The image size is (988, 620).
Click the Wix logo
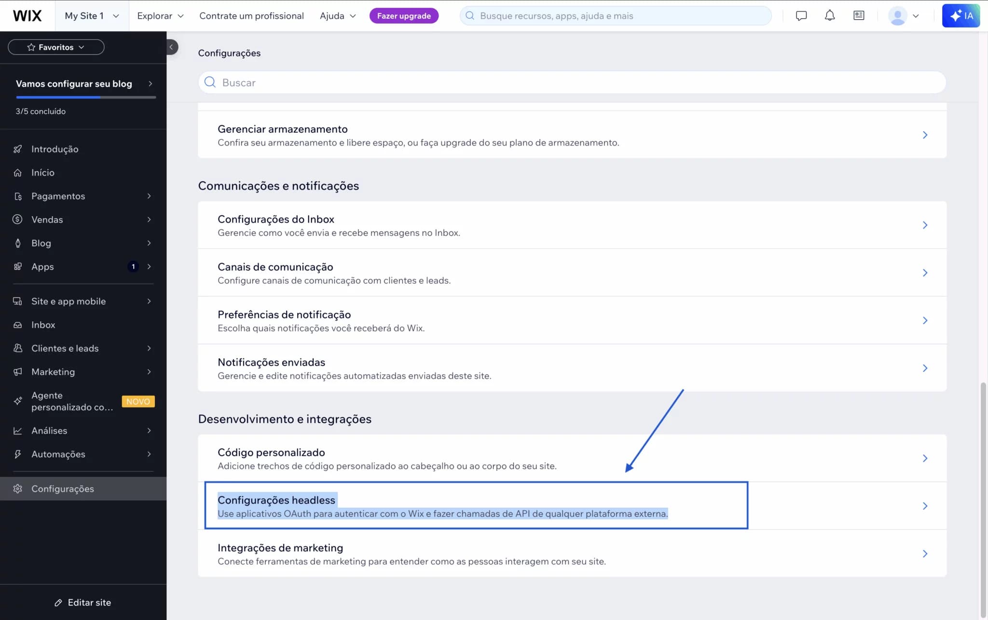point(27,15)
